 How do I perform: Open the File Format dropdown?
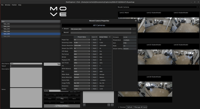[x=82, y=54]
